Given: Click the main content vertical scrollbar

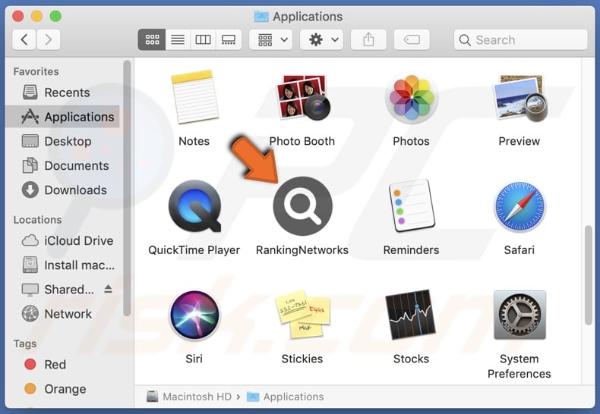Looking at the screenshot, I should (x=588, y=275).
